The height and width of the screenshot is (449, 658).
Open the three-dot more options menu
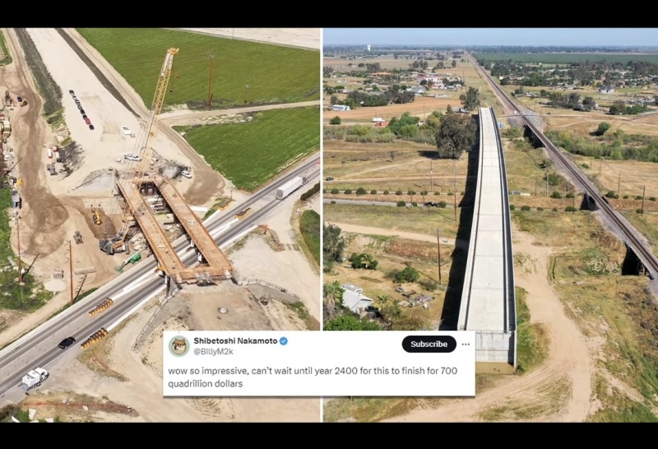466,344
